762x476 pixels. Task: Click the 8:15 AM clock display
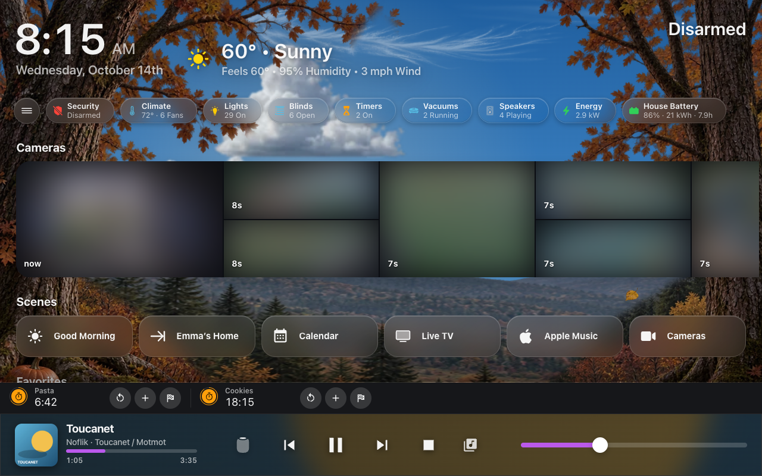[x=75, y=40]
